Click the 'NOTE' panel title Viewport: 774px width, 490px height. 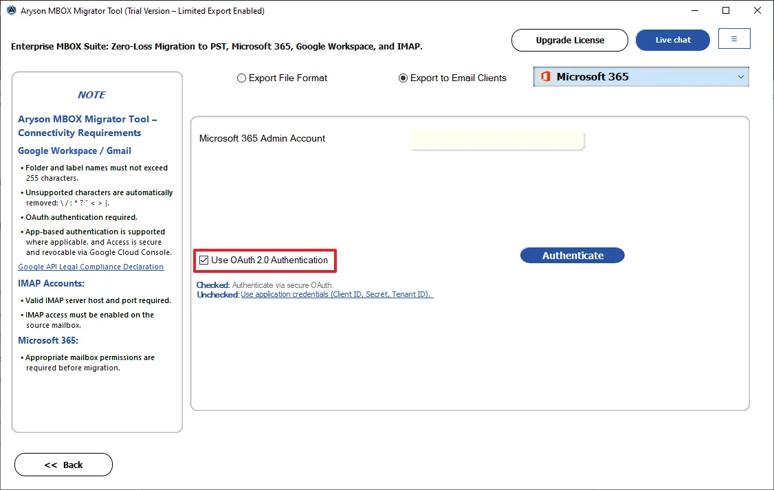pos(92,95)
